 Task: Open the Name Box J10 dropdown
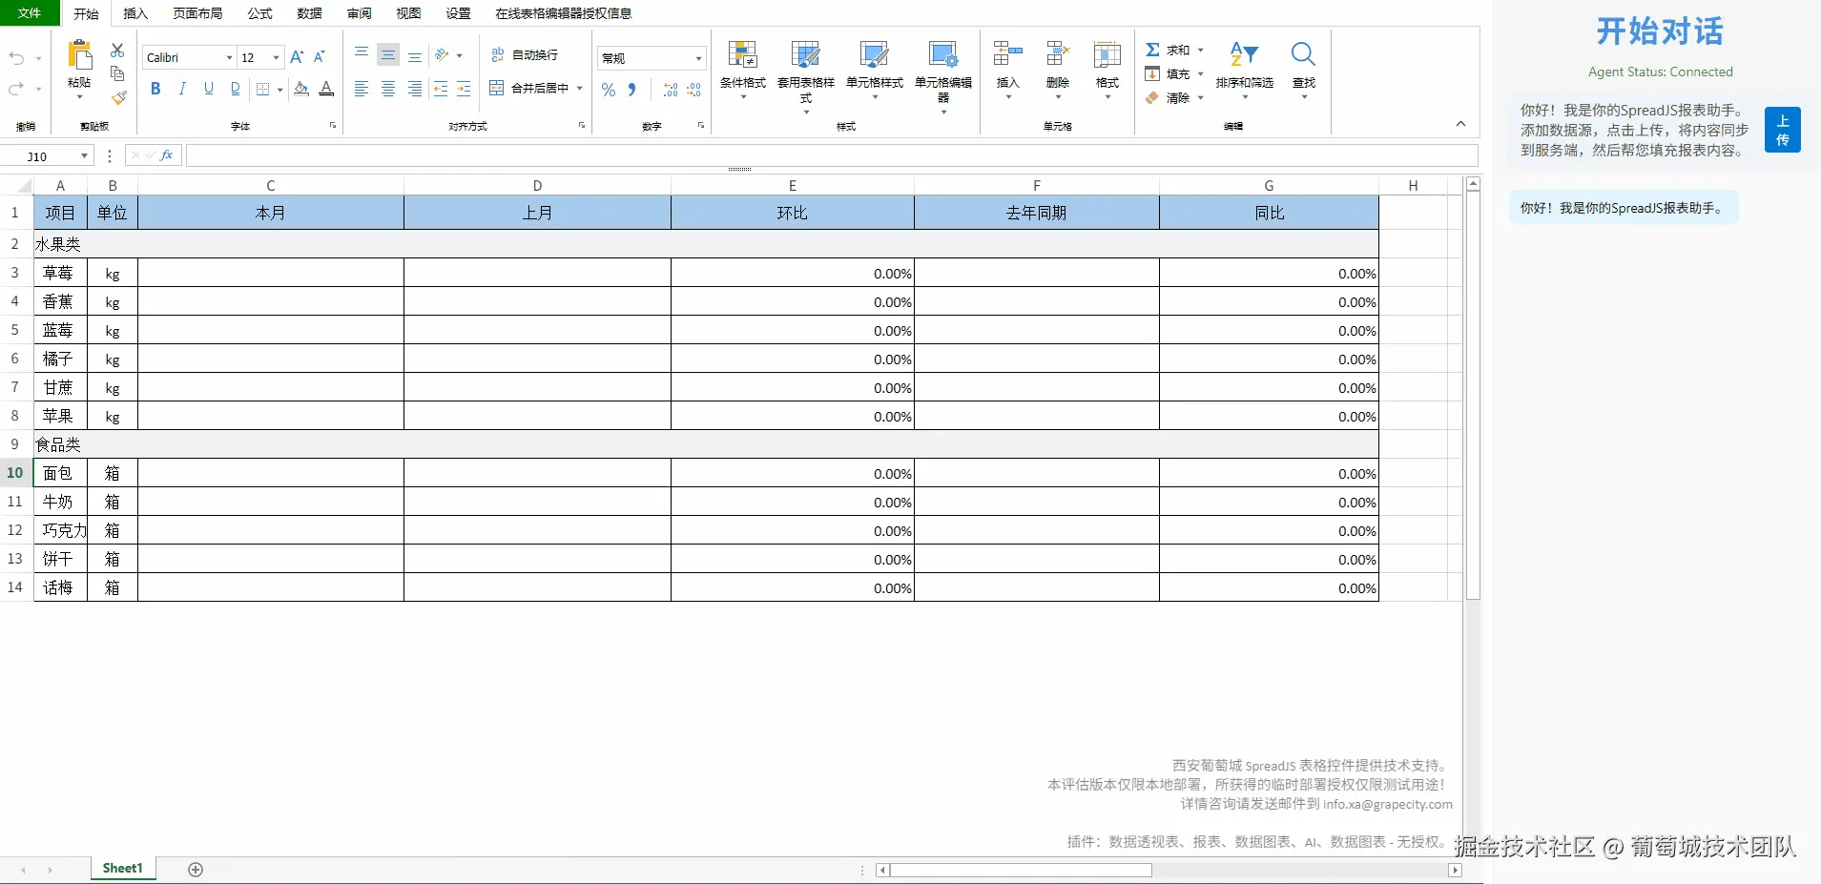click(x=84, y=155)
